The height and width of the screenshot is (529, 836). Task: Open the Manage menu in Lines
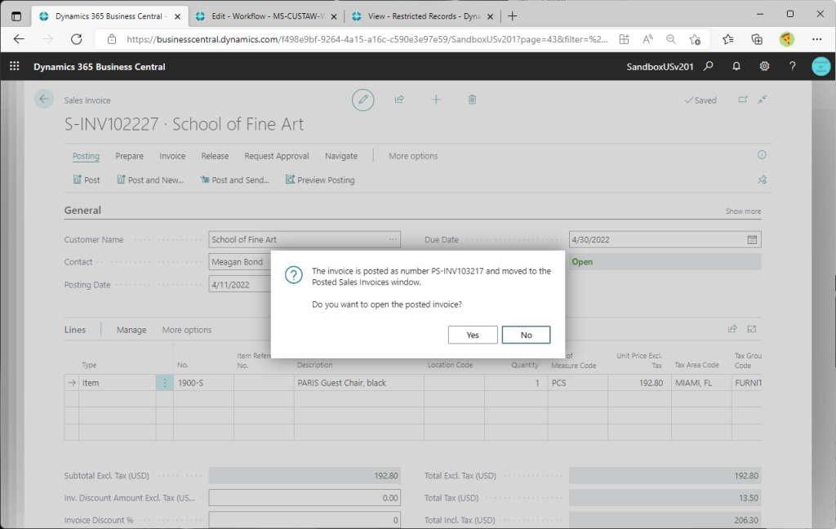click(x=131, y=330)
